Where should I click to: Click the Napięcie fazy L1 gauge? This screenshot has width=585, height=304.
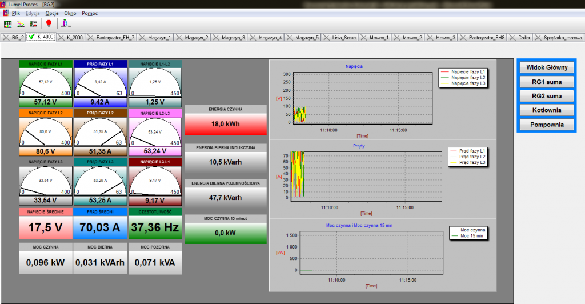(46, 83)
